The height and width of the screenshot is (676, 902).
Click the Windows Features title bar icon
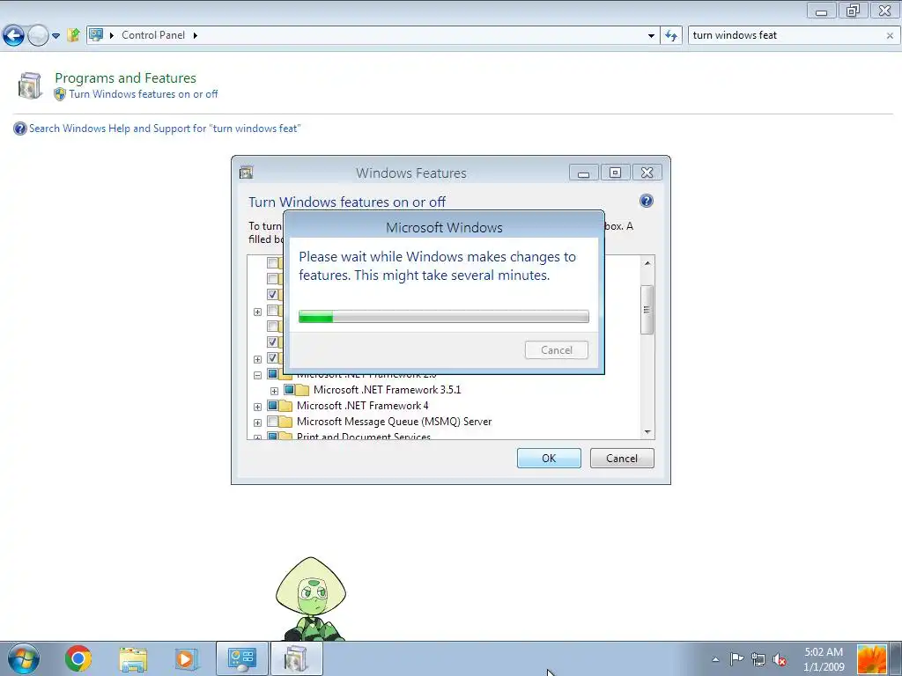(247, 173)
